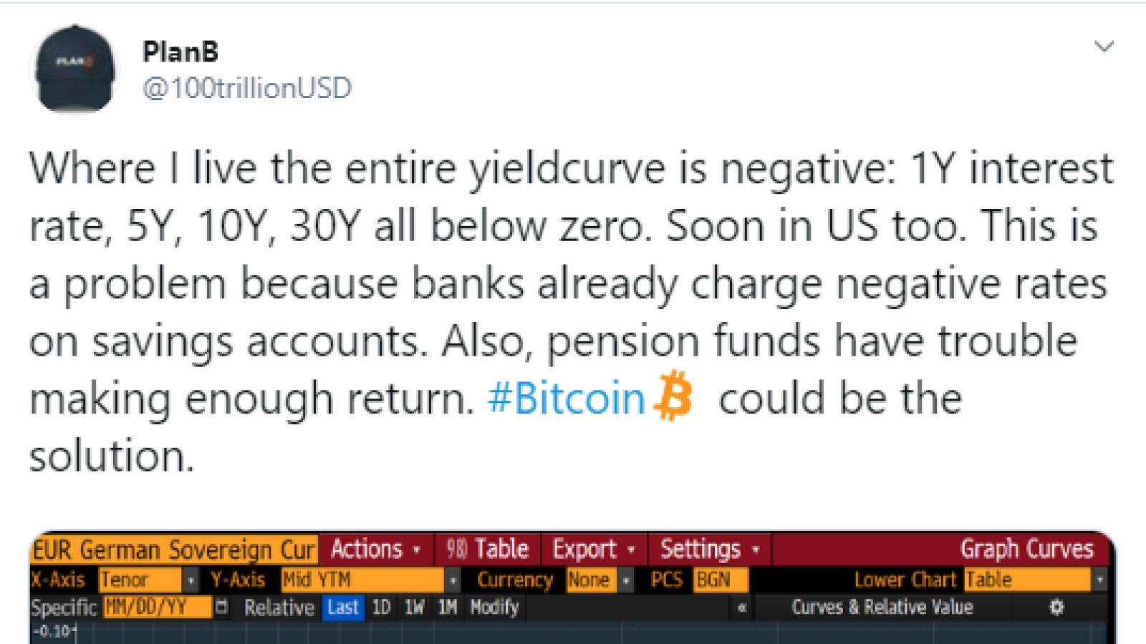This screenshot has width=1146, height=644.
Task: Select the 1D relative period
Action: click(x=381, y=608)
